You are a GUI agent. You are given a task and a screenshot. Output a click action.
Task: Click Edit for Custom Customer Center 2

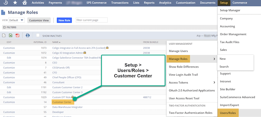pos(9,87)
